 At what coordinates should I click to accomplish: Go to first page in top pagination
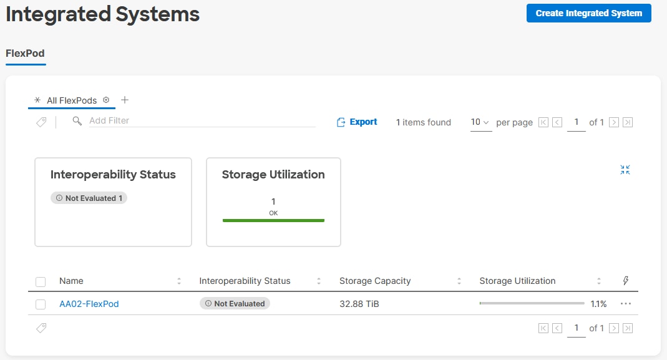click(543, 122)
